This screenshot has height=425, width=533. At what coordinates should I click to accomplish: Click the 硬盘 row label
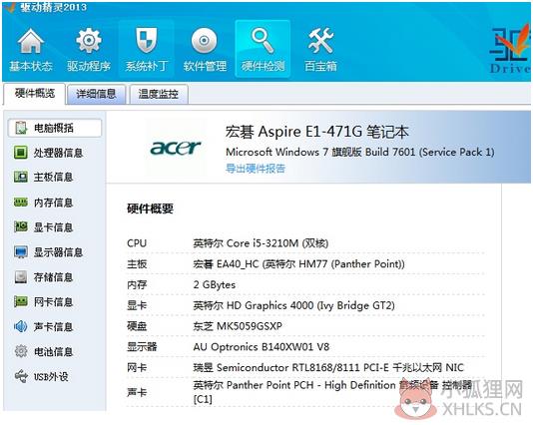click(137, 326)
